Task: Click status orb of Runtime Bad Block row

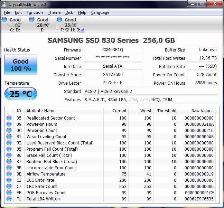Action: tap(9, 161)
